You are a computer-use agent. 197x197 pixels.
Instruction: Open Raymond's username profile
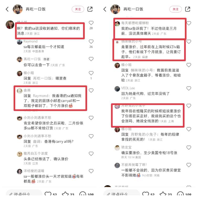pyautogui.click(x=30, y=41)
